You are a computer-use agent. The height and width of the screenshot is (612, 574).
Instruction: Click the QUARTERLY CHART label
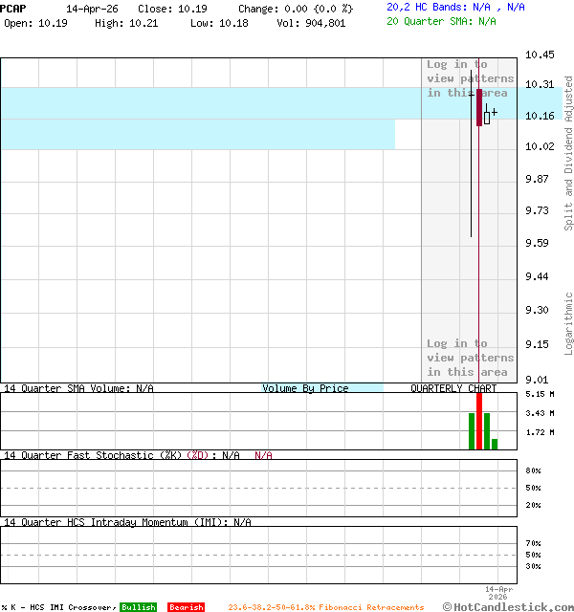453,388
